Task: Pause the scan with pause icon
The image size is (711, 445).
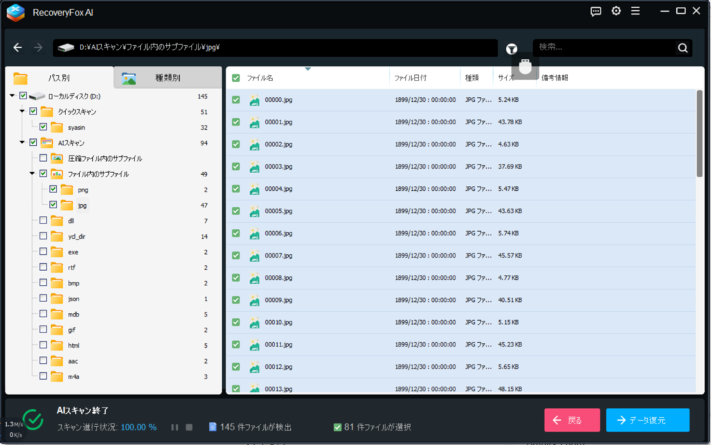Action: [174, 427]
